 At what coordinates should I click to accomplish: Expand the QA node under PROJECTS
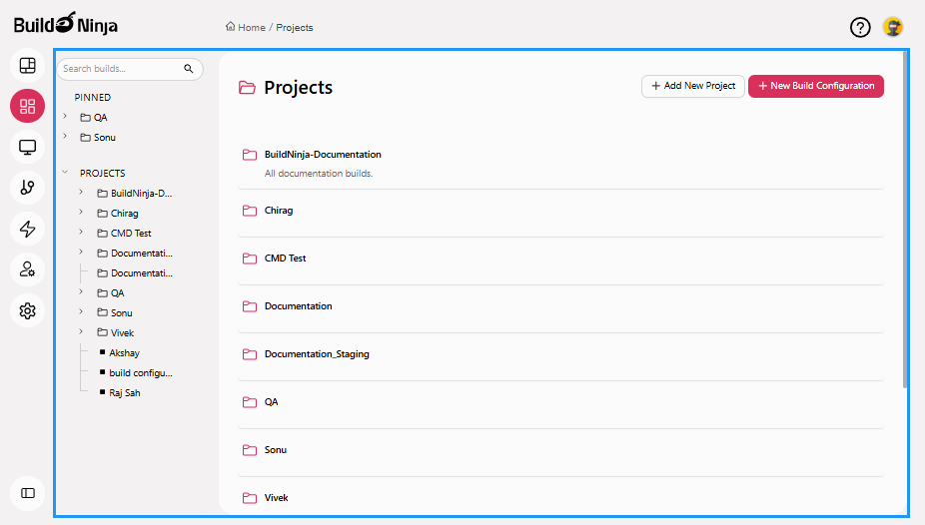81,292
